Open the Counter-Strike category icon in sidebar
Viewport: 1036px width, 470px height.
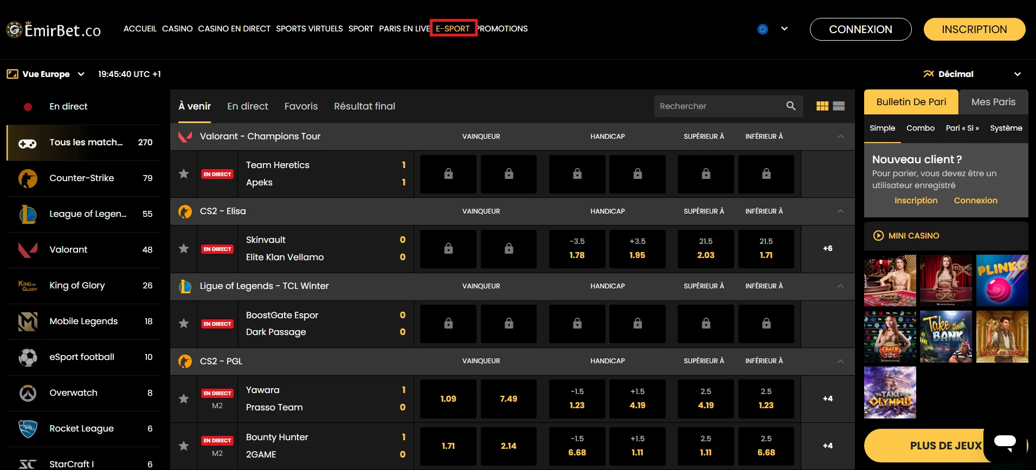[x=28, y=178]
